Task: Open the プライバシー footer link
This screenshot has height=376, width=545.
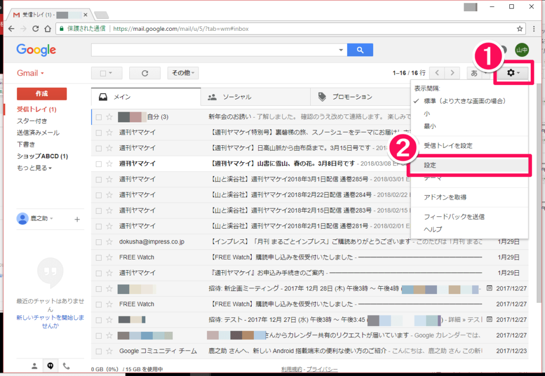Action: pos(322,370)
